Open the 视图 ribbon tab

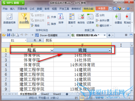(54, 9)
